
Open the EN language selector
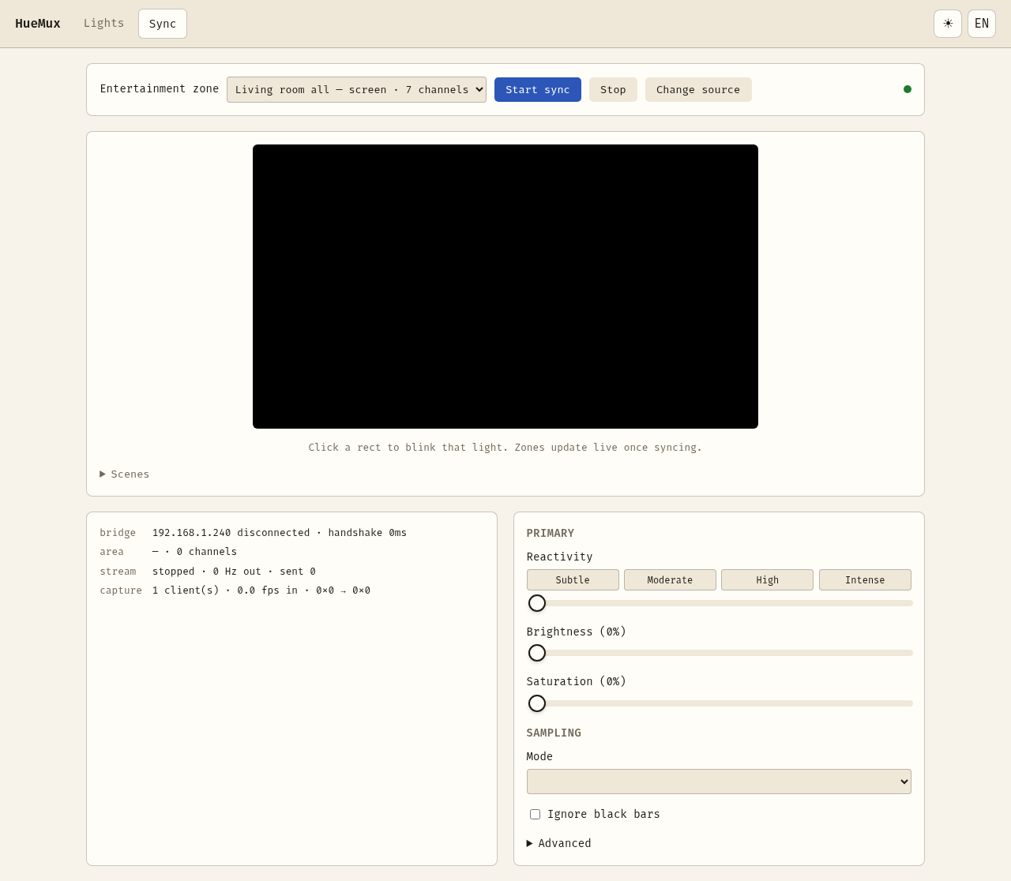pyautogui.click(x=982, y=24)
